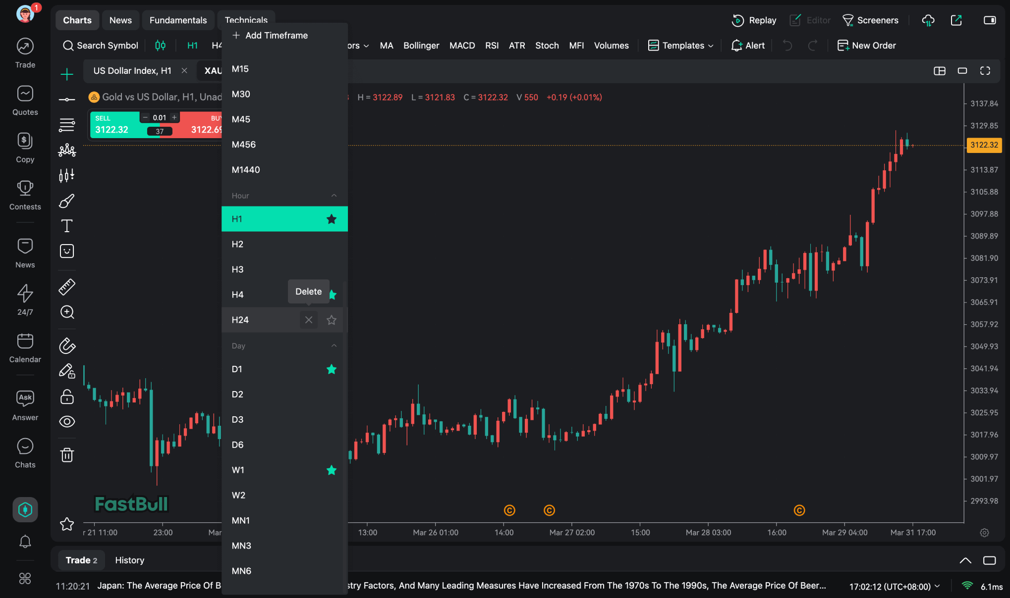Toggle drawings visibility eye icon

coord(67,421)
